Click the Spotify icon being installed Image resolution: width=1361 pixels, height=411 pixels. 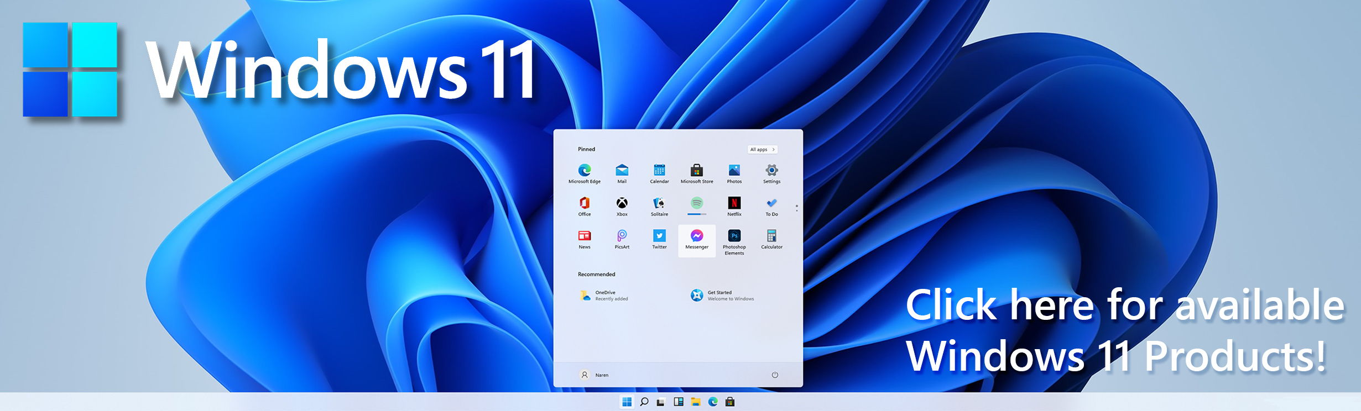[x=697, y=203]
